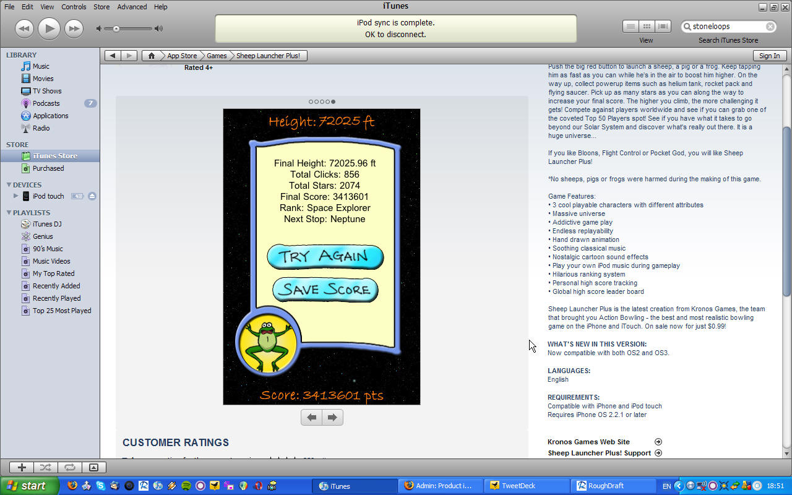Open the Advanced menu
792x495 pixels.
(132, 7)
